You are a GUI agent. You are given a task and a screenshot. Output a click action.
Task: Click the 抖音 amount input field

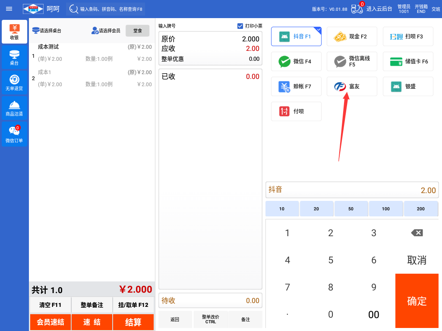click(352, 190)
